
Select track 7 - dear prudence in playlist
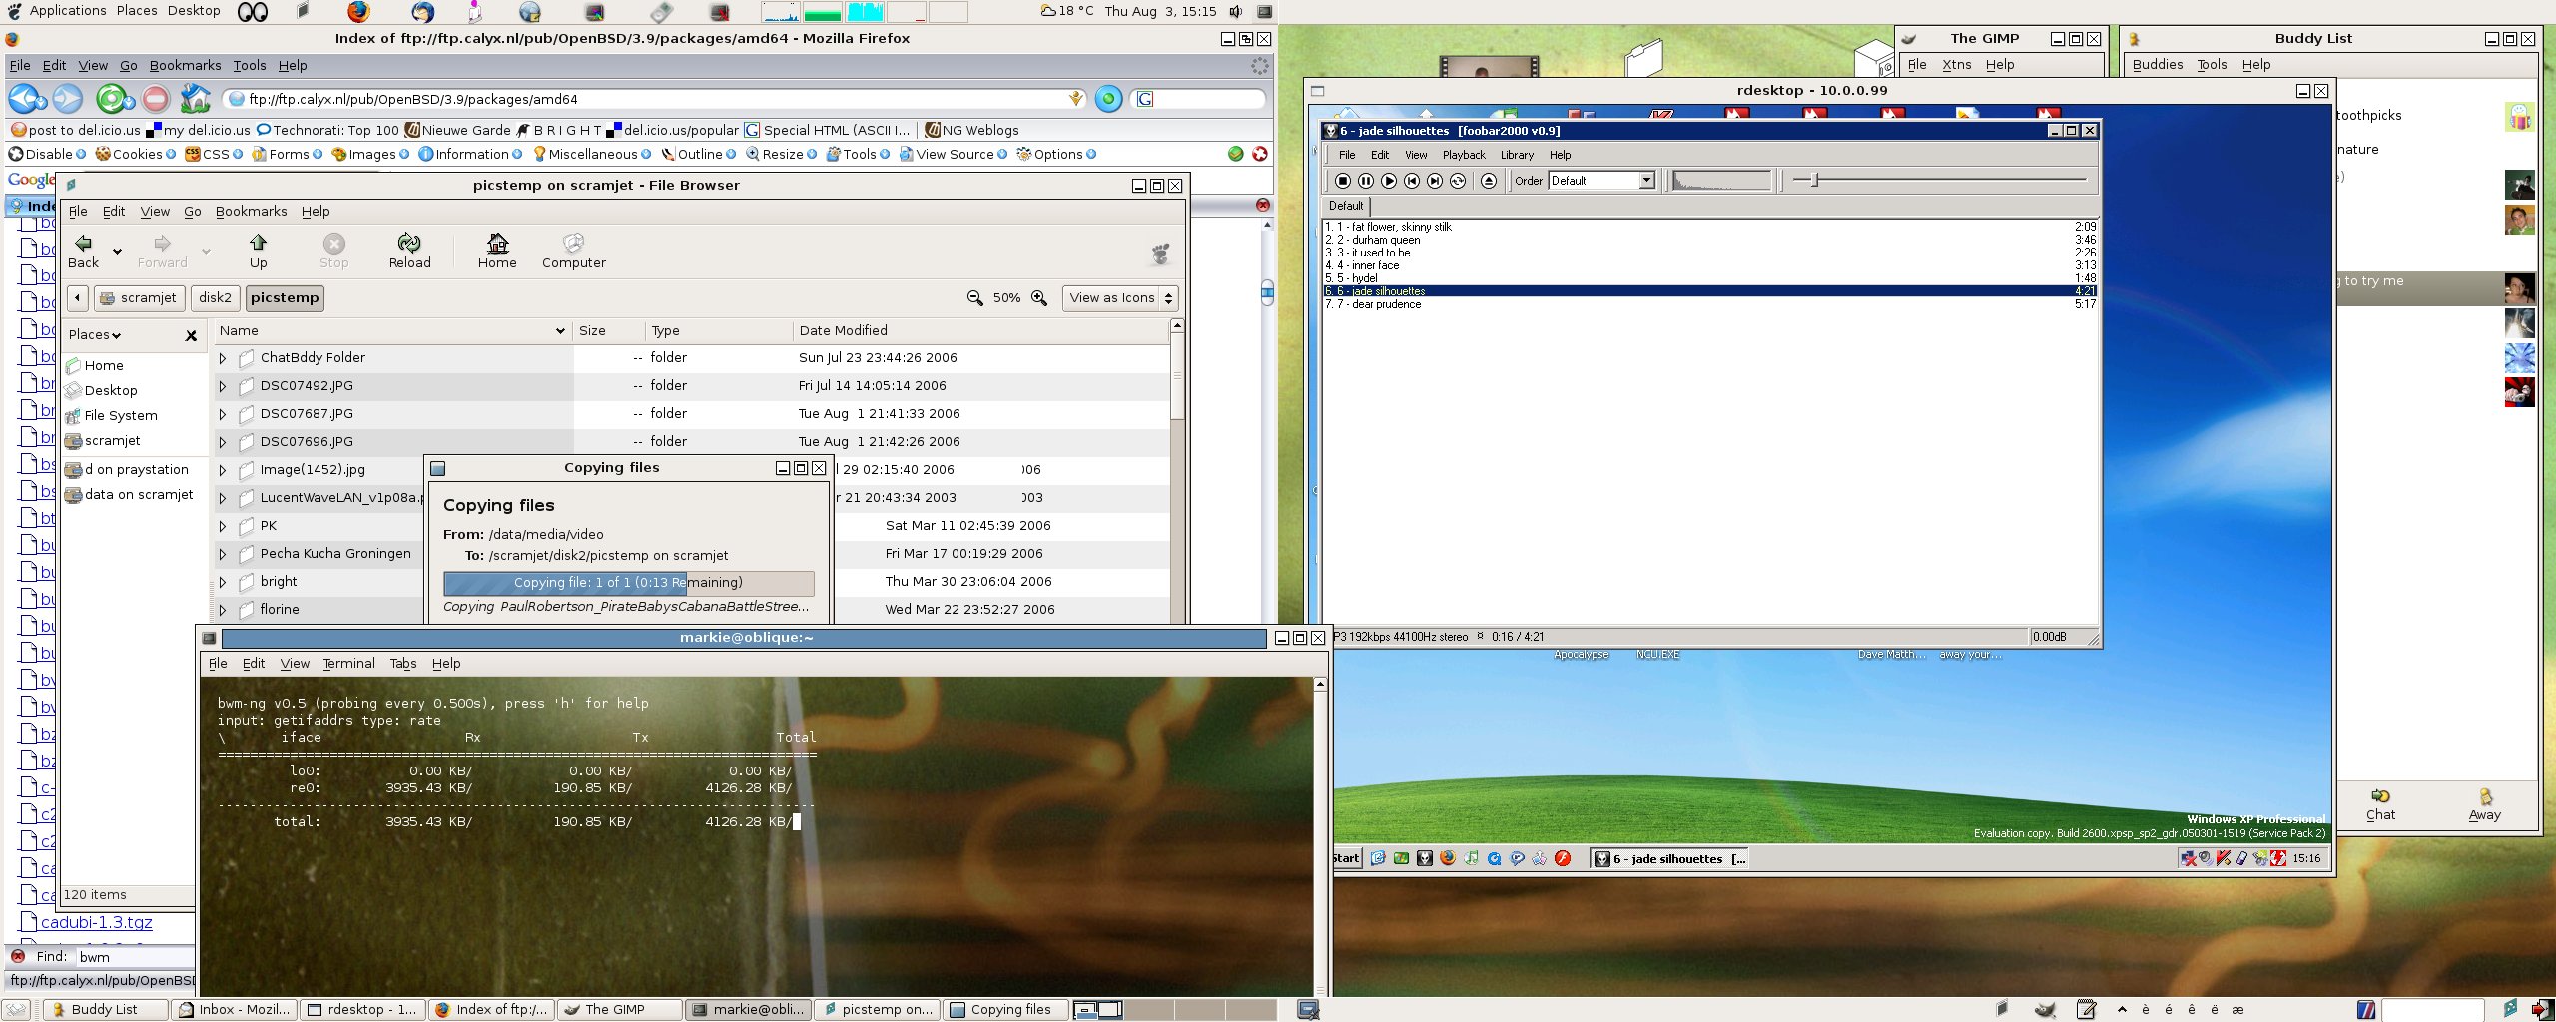click(x=1709, y=304)
